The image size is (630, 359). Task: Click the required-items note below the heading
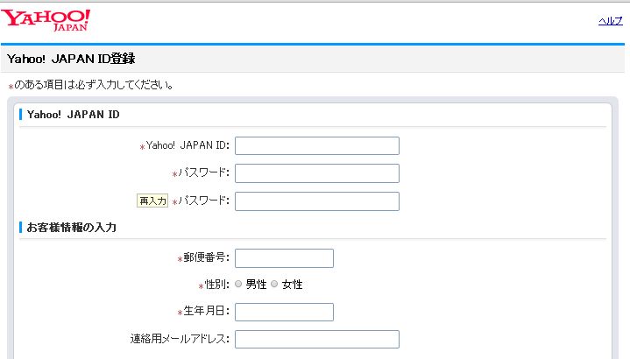click(x=92, y=86)
